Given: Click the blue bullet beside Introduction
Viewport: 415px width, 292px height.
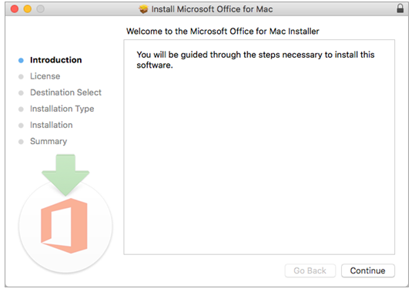Looking at the screenshot, I should 21,60.
